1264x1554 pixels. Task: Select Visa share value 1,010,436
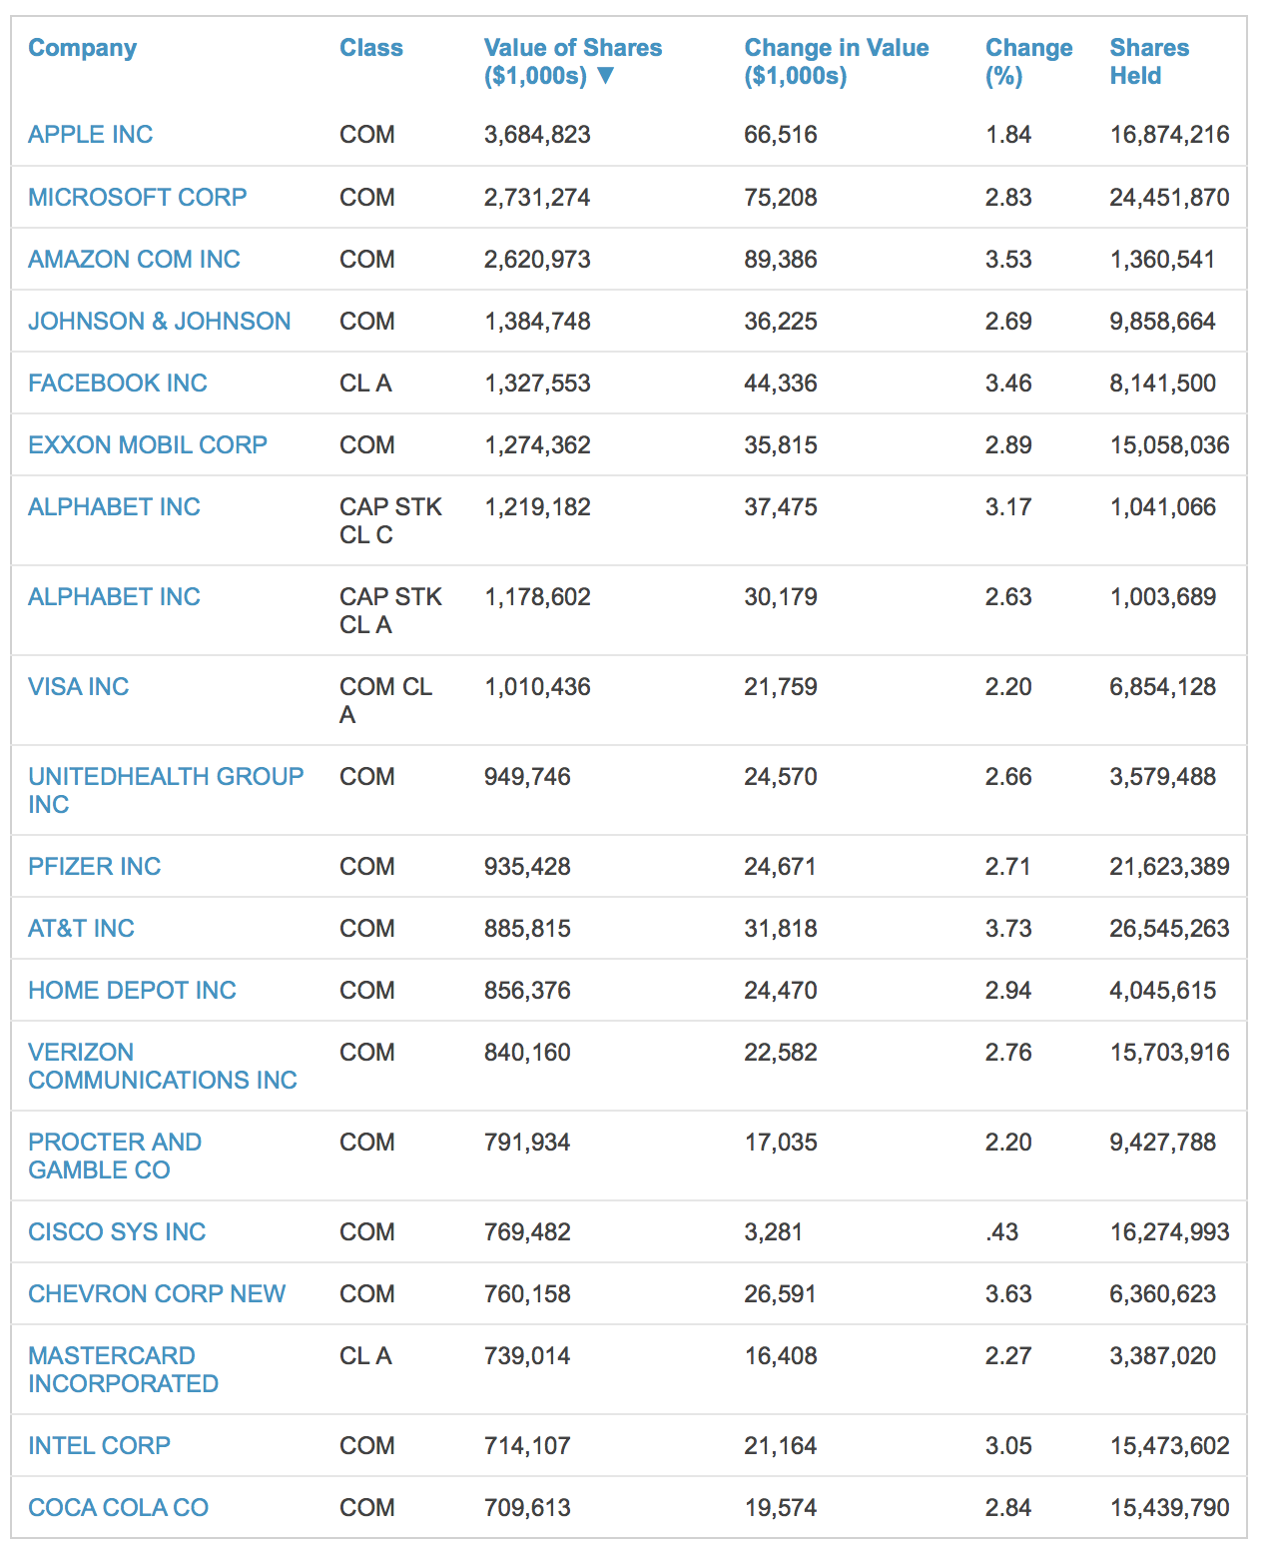(x=537, y=687)
